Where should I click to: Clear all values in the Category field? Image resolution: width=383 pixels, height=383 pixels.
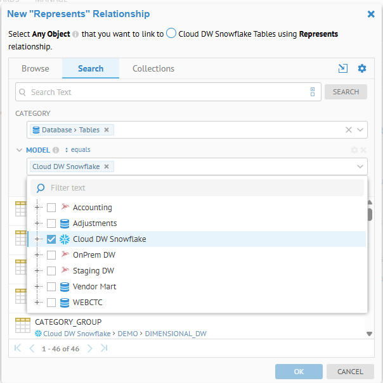pos(348,130)
